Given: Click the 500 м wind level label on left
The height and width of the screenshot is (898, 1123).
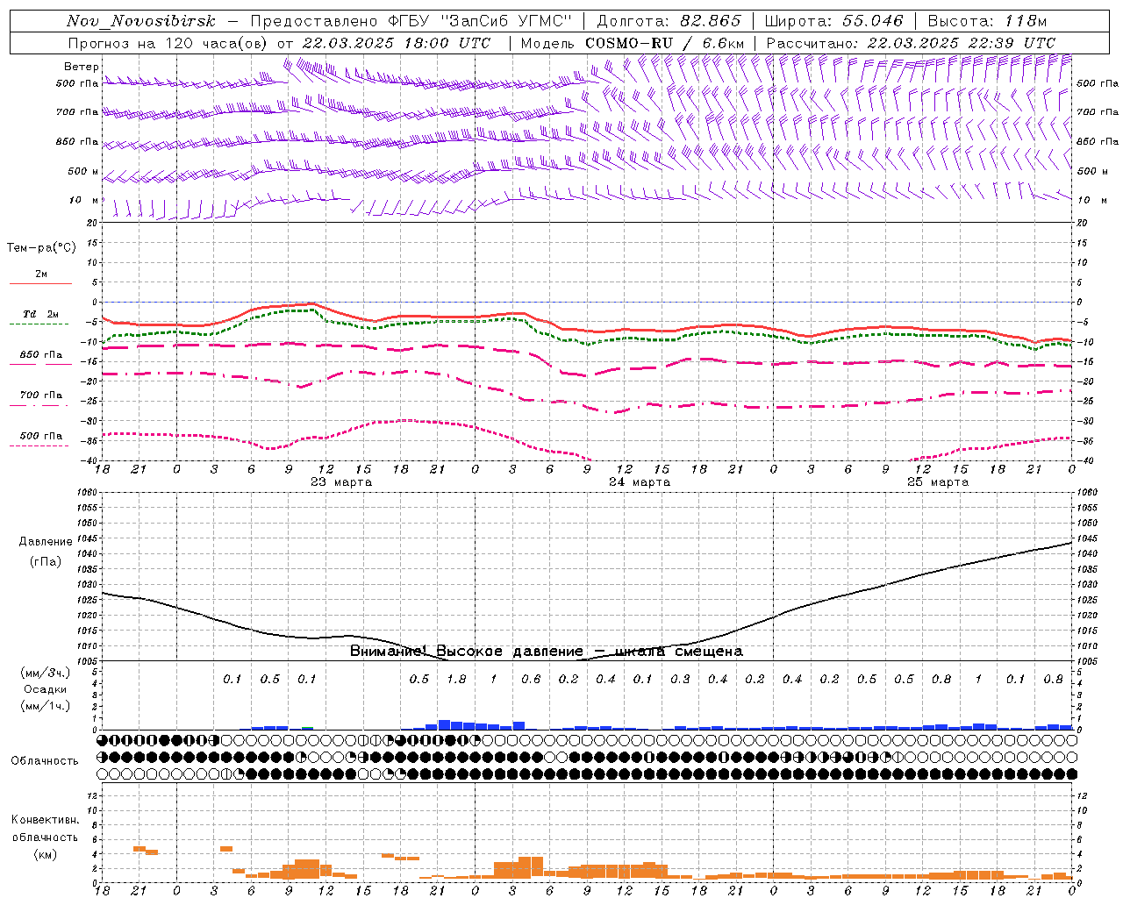Looking at the screenshot, I should tap(83, 171).
